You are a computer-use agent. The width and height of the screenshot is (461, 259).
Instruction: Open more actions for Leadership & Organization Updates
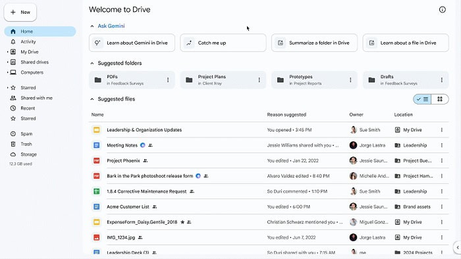coord(442,130)
